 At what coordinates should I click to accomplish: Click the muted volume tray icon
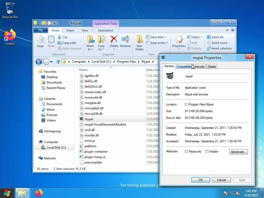click(238, 193)
